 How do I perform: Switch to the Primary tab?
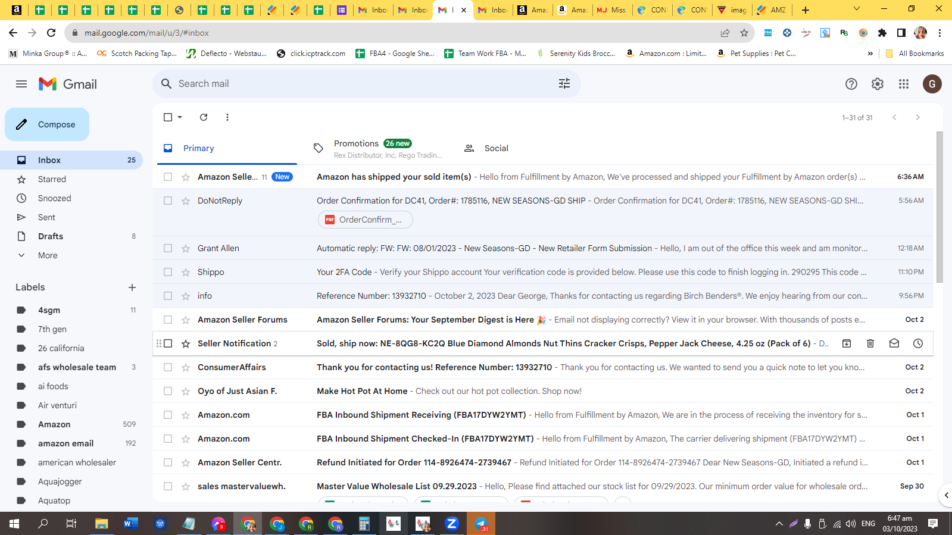pos(227,148)
